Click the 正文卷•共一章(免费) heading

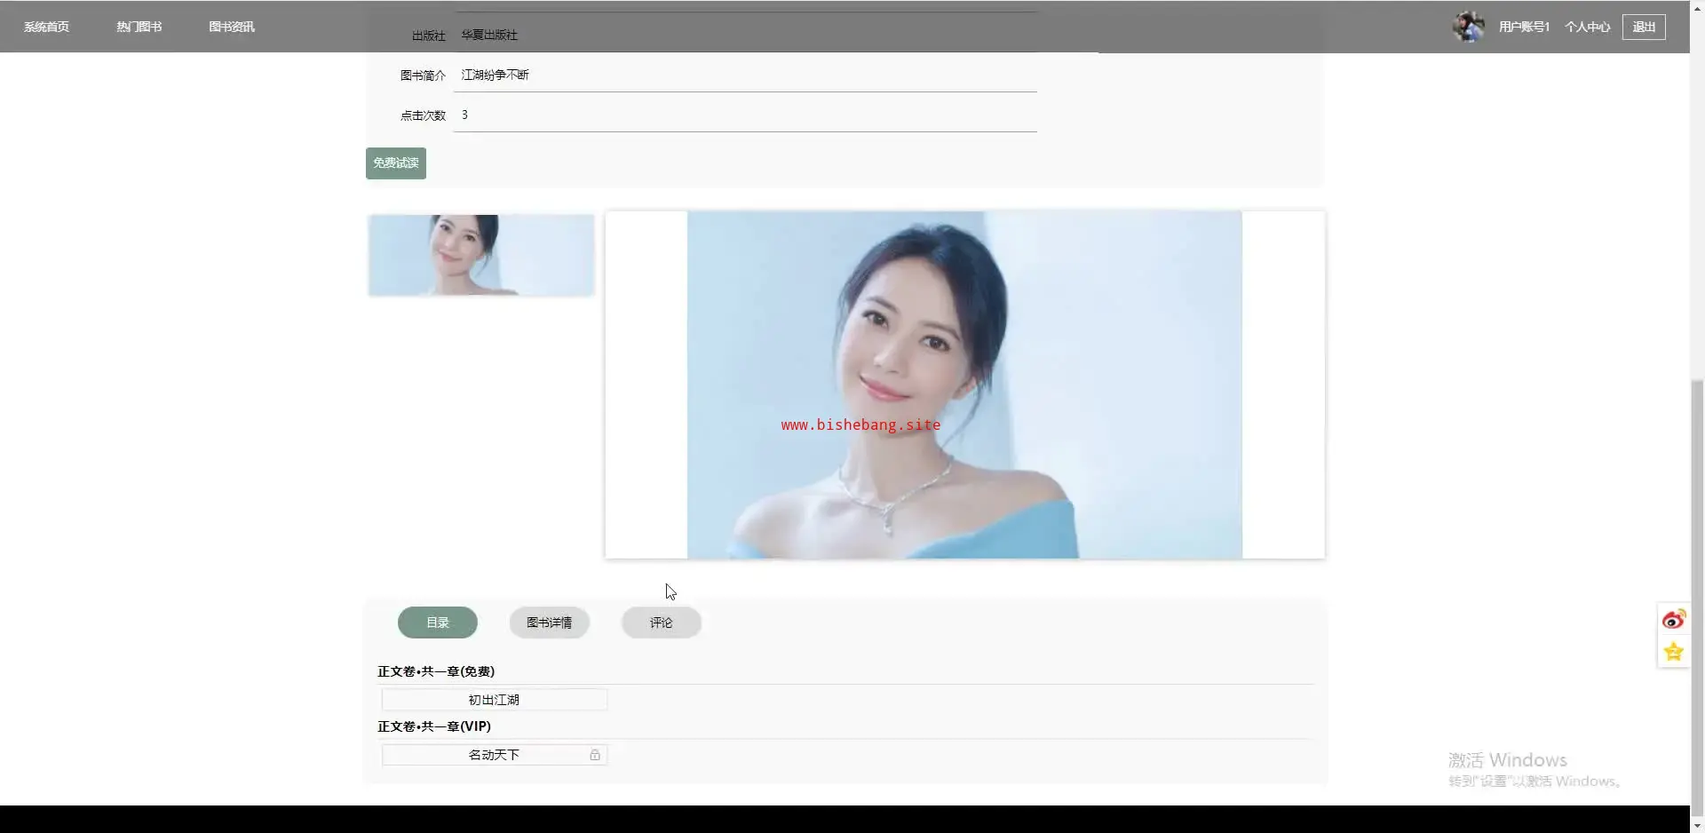pos(436,671)
